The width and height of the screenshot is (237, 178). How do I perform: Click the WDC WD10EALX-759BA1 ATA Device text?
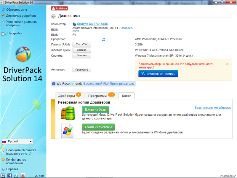coord(159,50)
